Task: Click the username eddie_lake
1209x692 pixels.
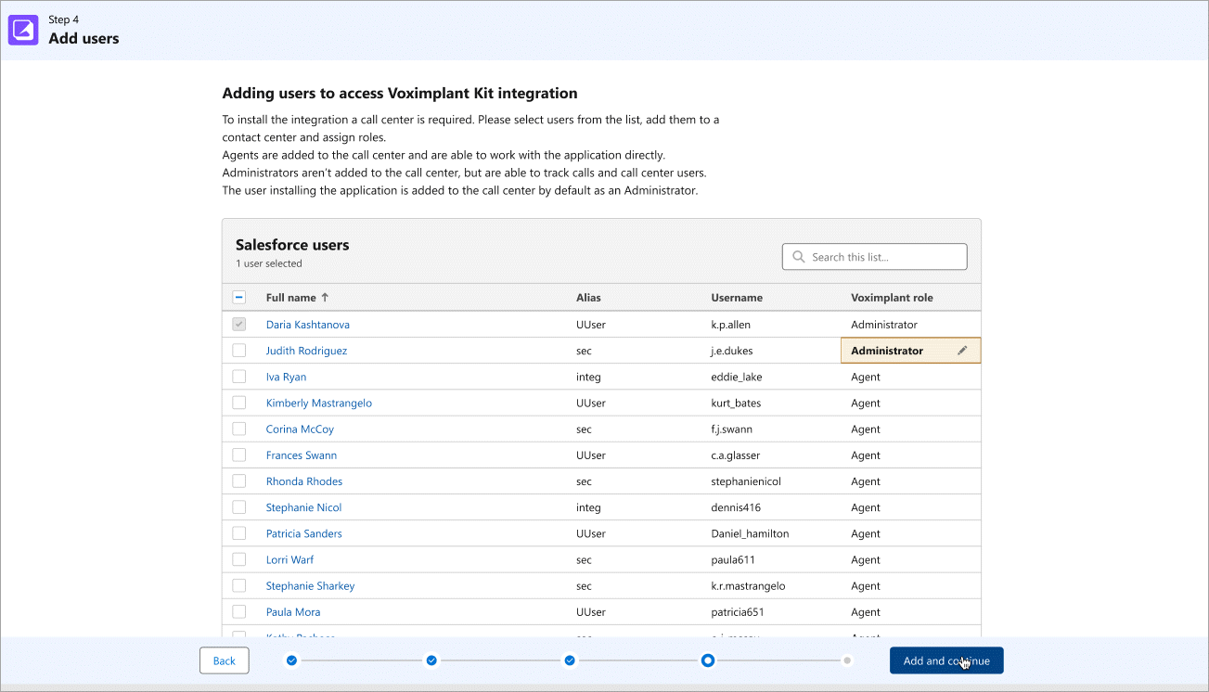Action: coord(737,377)
